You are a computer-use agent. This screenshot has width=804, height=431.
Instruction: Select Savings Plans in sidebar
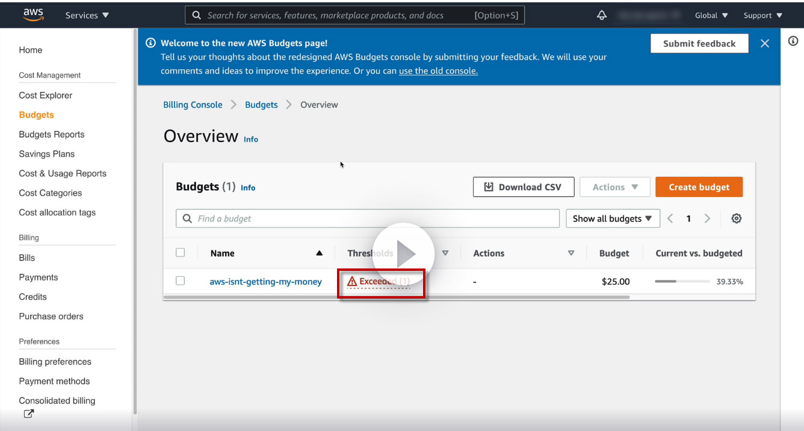(46, 154)
